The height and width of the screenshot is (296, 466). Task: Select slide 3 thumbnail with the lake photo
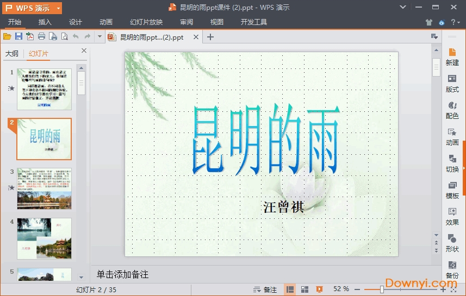pyautogui.click(x=44, y=188)
